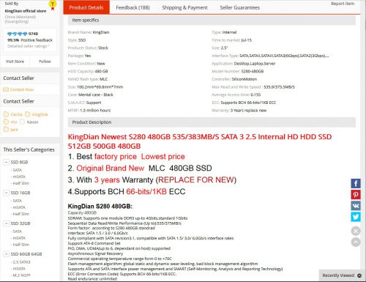Viewport: 366px width, 282px height.
Task: Click the Visit Store button
Action: [15, 62]
